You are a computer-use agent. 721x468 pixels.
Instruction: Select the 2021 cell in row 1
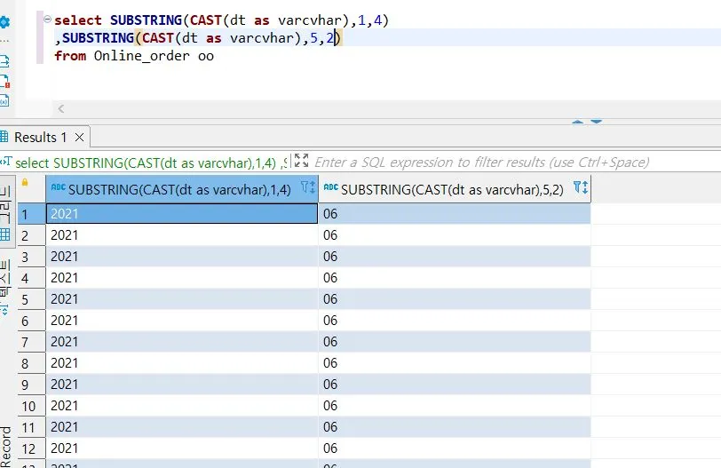(182, 214)
